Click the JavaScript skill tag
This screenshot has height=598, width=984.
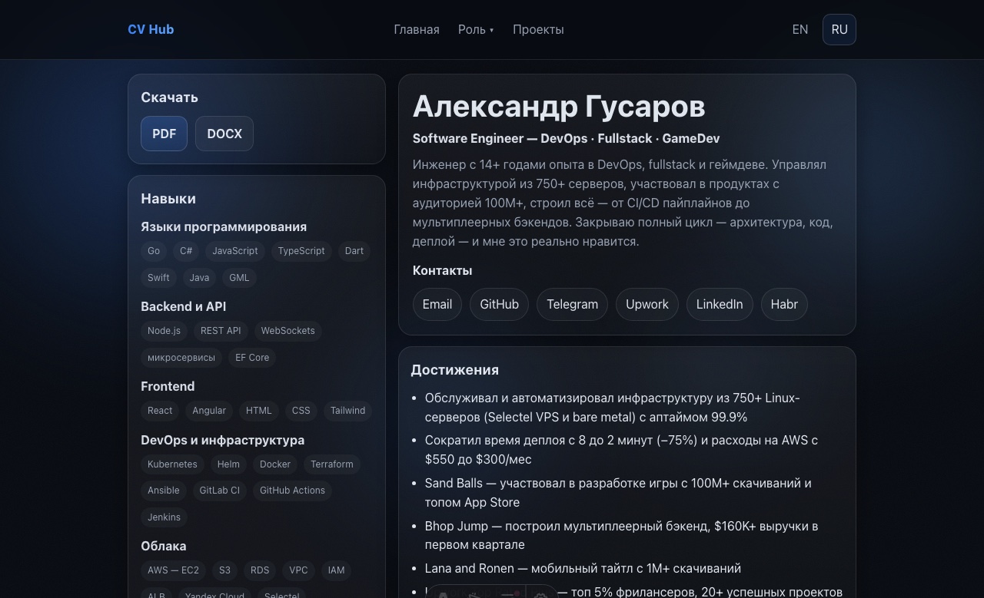pyautogui.click(x=235, y=251)
